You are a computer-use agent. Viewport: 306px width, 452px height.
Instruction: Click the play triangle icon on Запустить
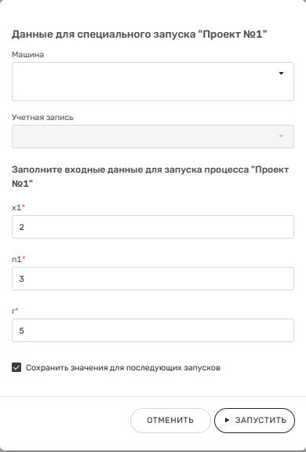point(227,421)
